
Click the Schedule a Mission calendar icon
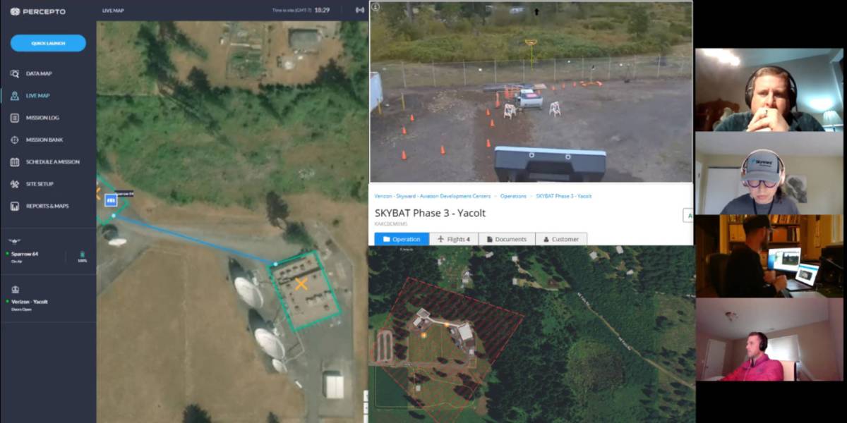tap(15, 161)
